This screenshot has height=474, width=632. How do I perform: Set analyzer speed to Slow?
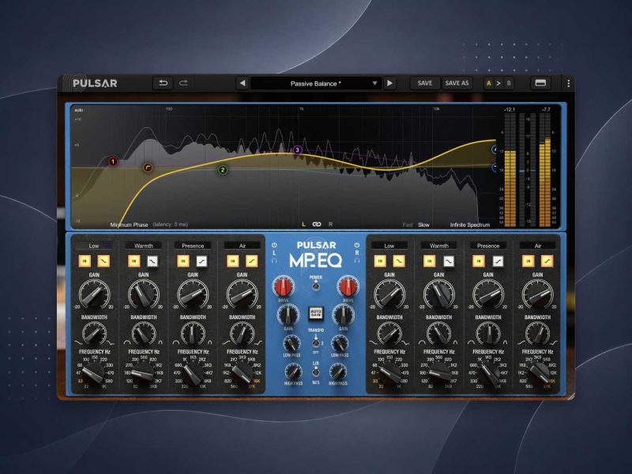coord(423,224)
